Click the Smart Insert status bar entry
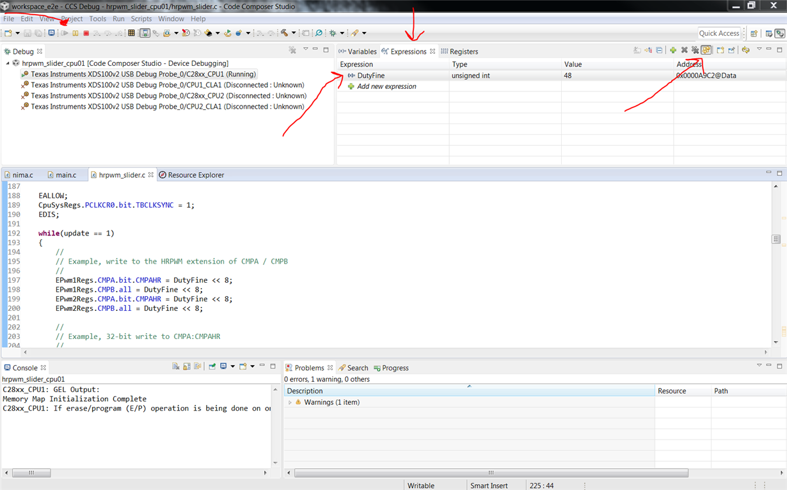The width and height of the screenshot is (787, 490). (489, 486)
